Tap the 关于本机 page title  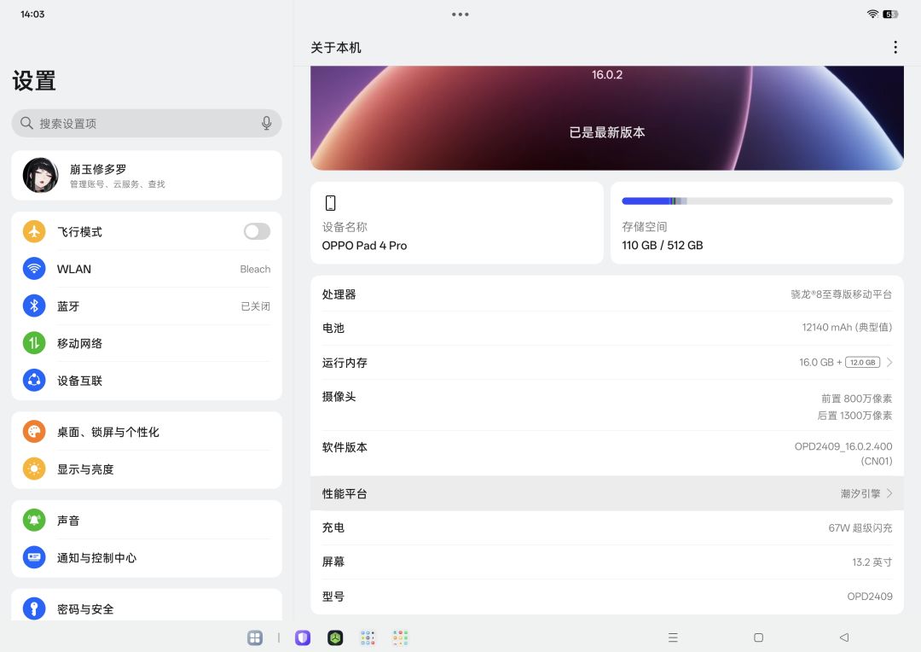coord(336,48)
